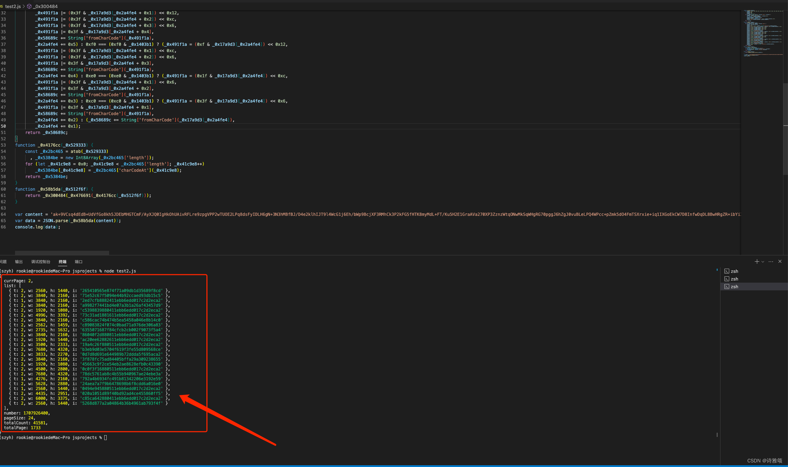
Task: Click the empty terminal prompt cursor
Action: click(x=105, y=438)
